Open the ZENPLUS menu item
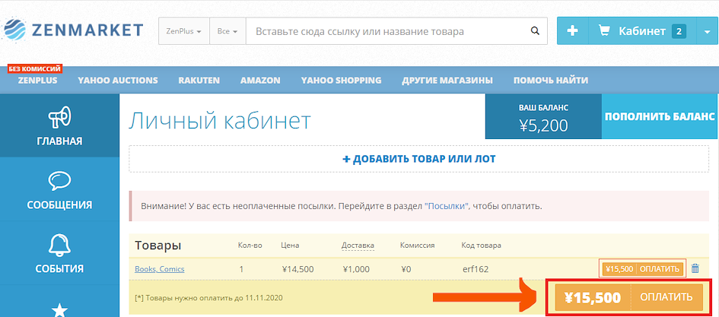 pos(37,80)
